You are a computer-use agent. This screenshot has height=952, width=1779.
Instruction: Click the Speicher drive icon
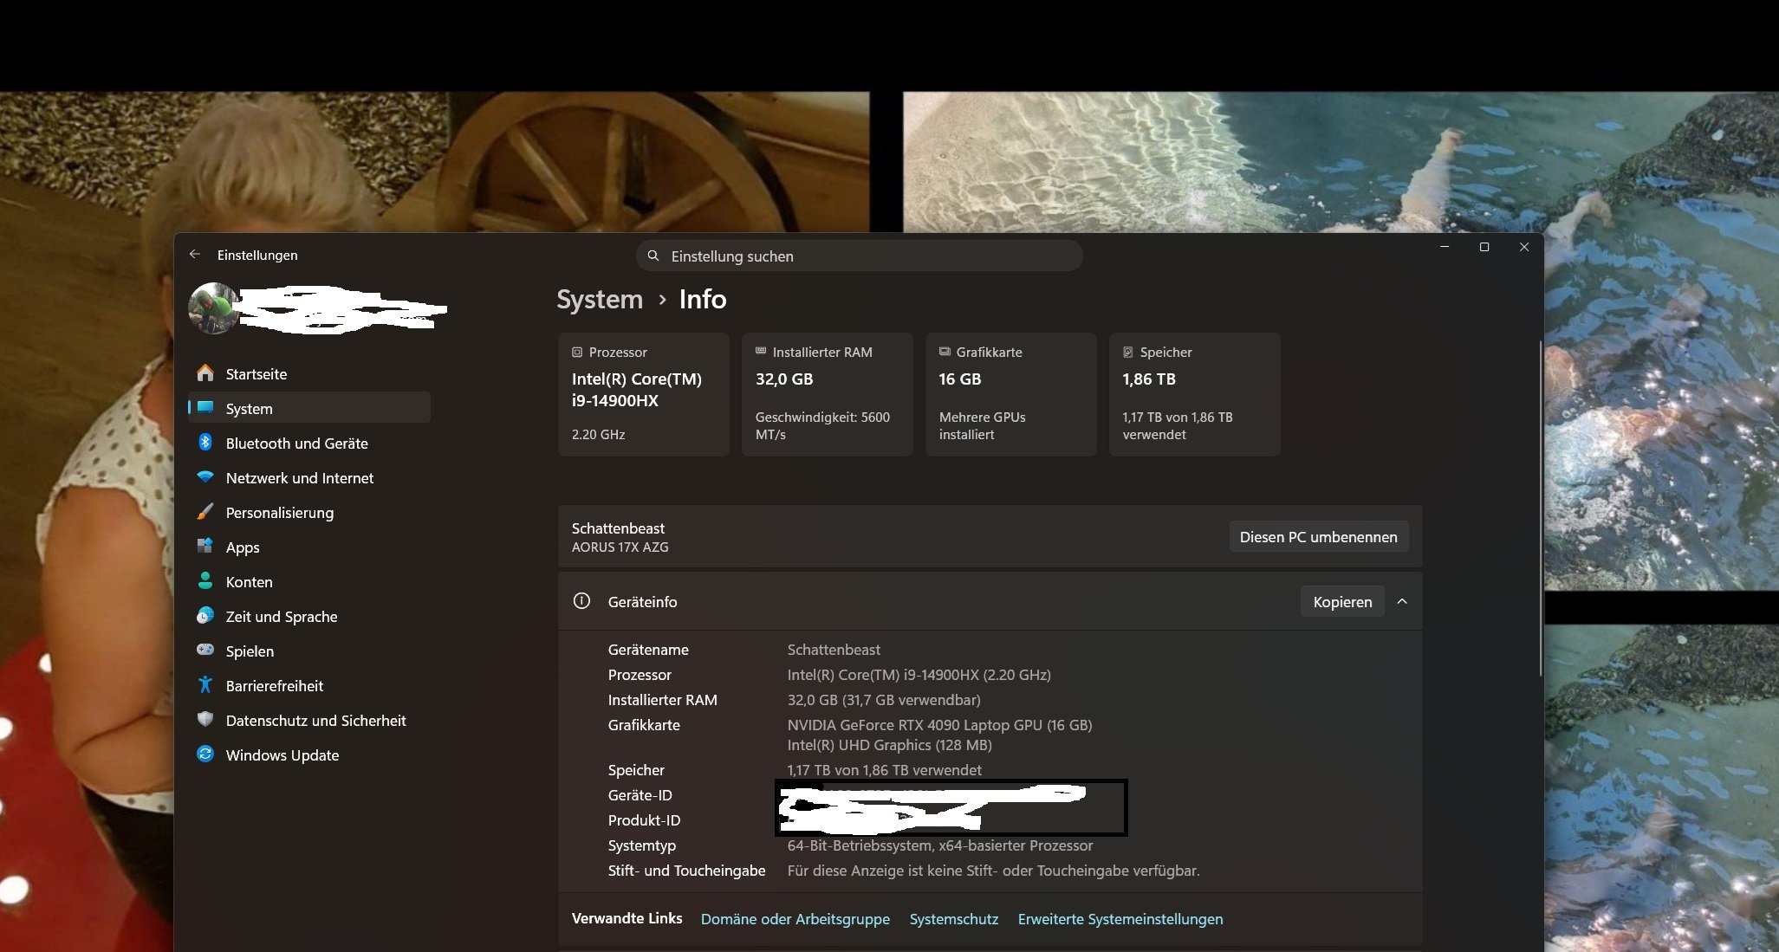point(1128,353)
